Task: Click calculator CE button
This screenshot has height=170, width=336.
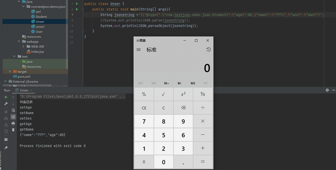Action: click(x=144, y=108)
